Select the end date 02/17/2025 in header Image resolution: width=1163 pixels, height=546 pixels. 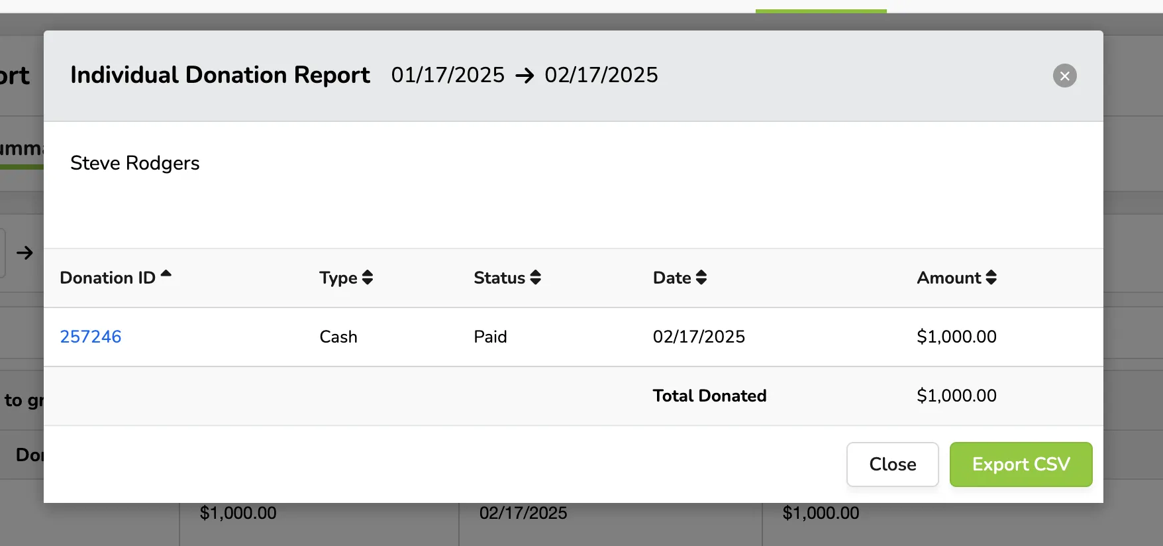[601, 75]
